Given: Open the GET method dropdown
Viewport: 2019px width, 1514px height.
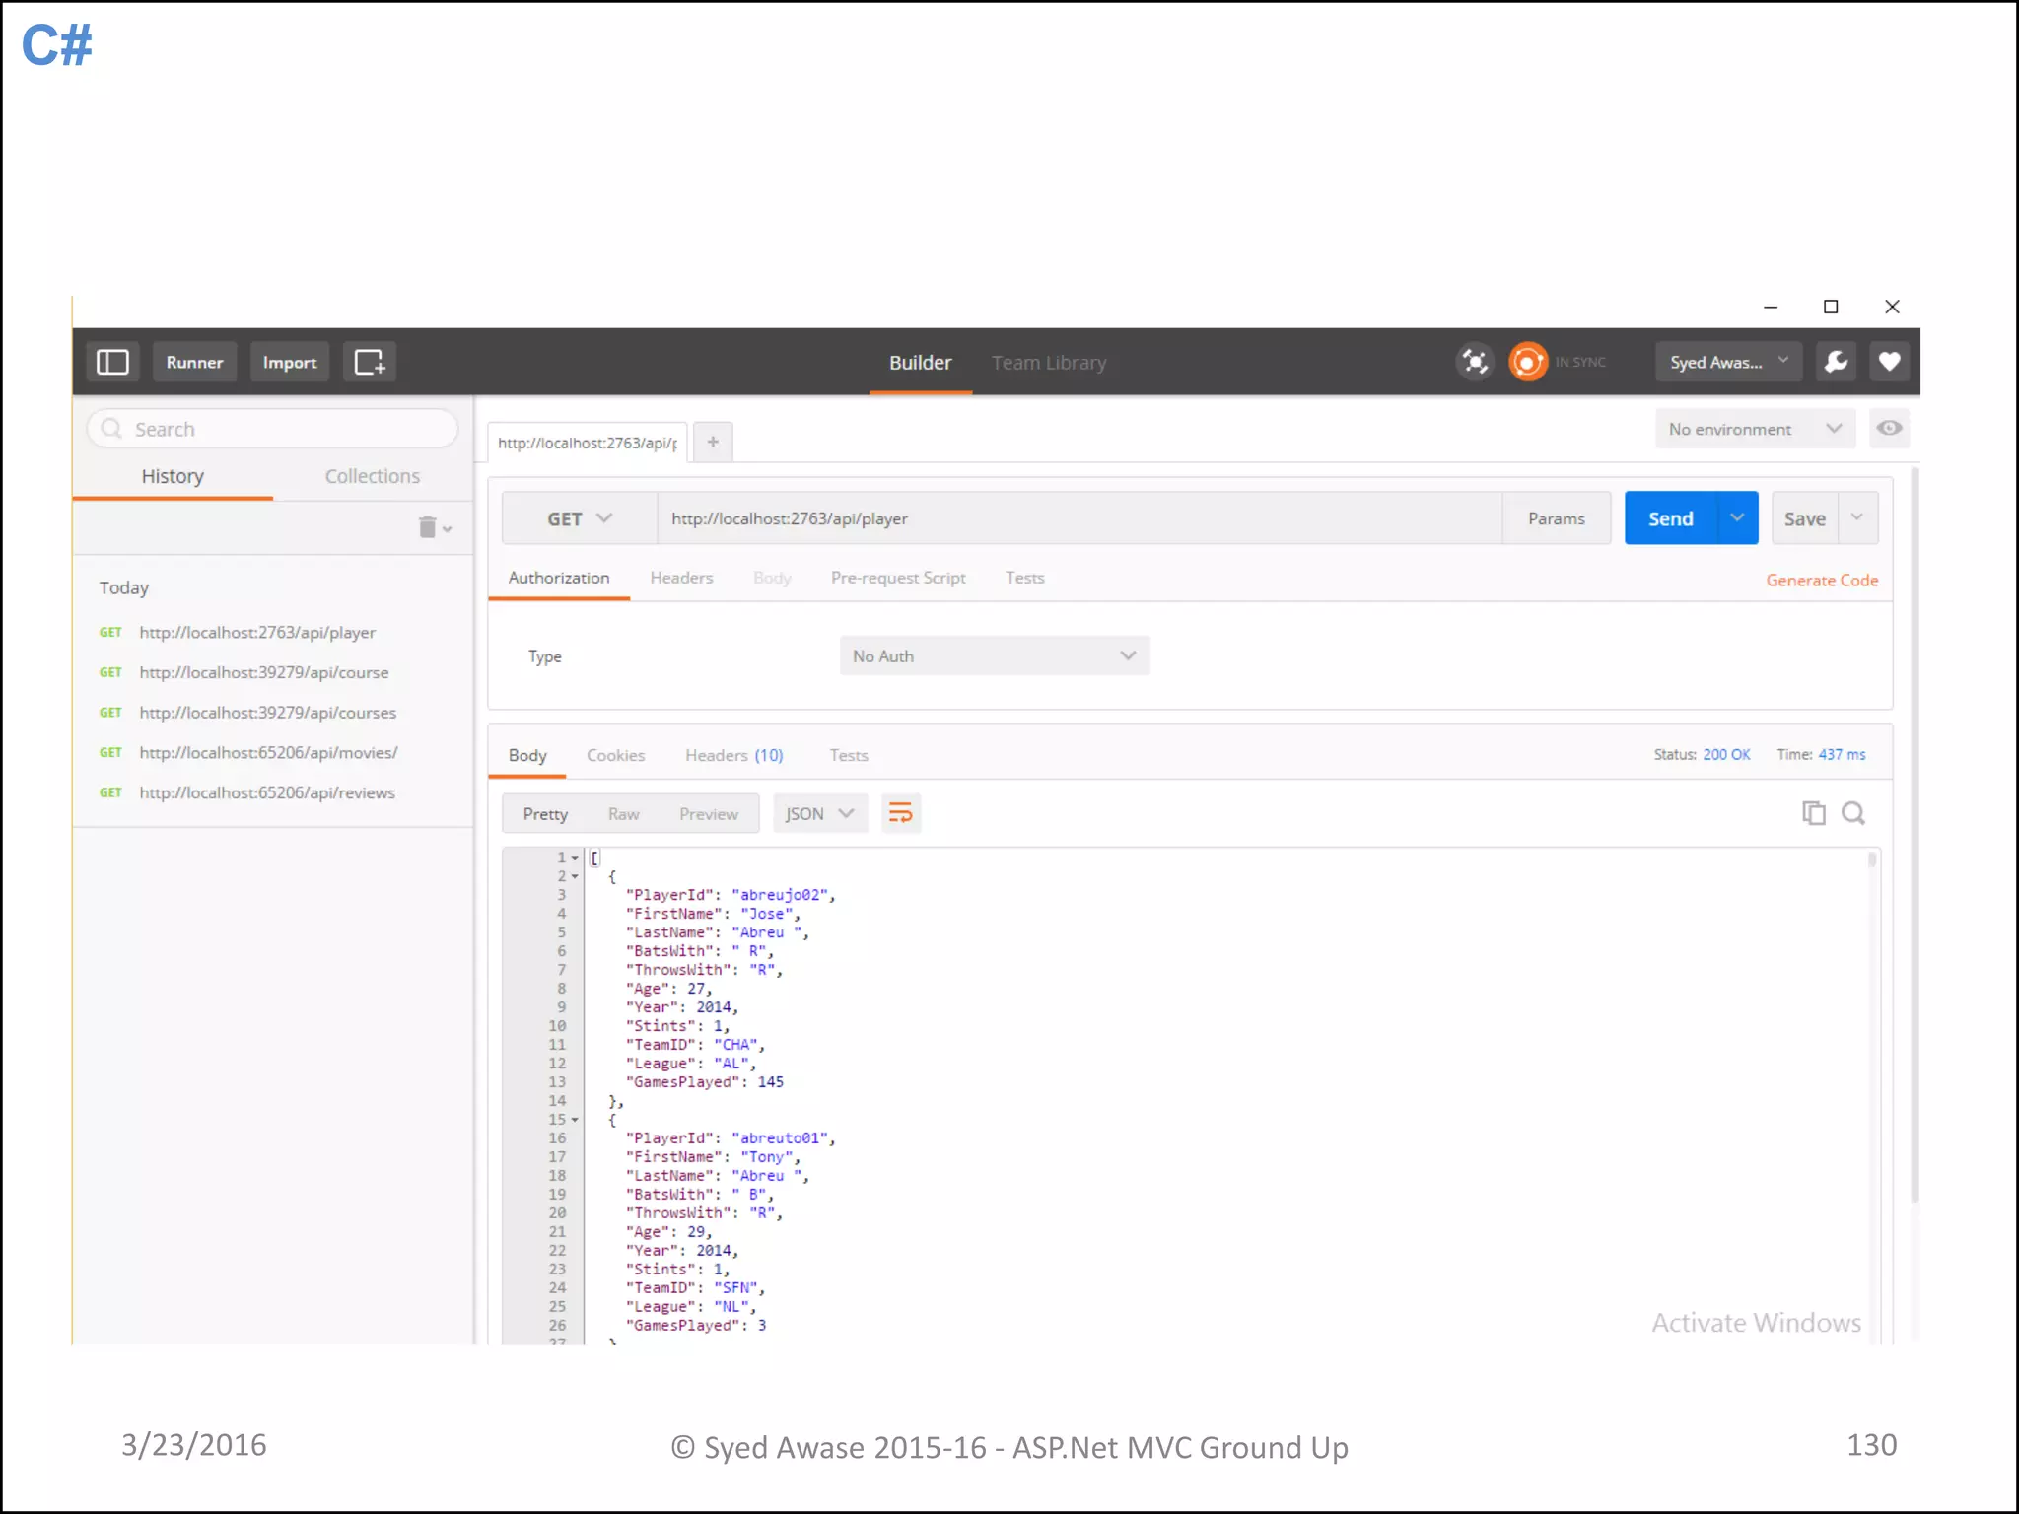Looking at the screenshot, I should pyautogui.click(x=580, y=518).
